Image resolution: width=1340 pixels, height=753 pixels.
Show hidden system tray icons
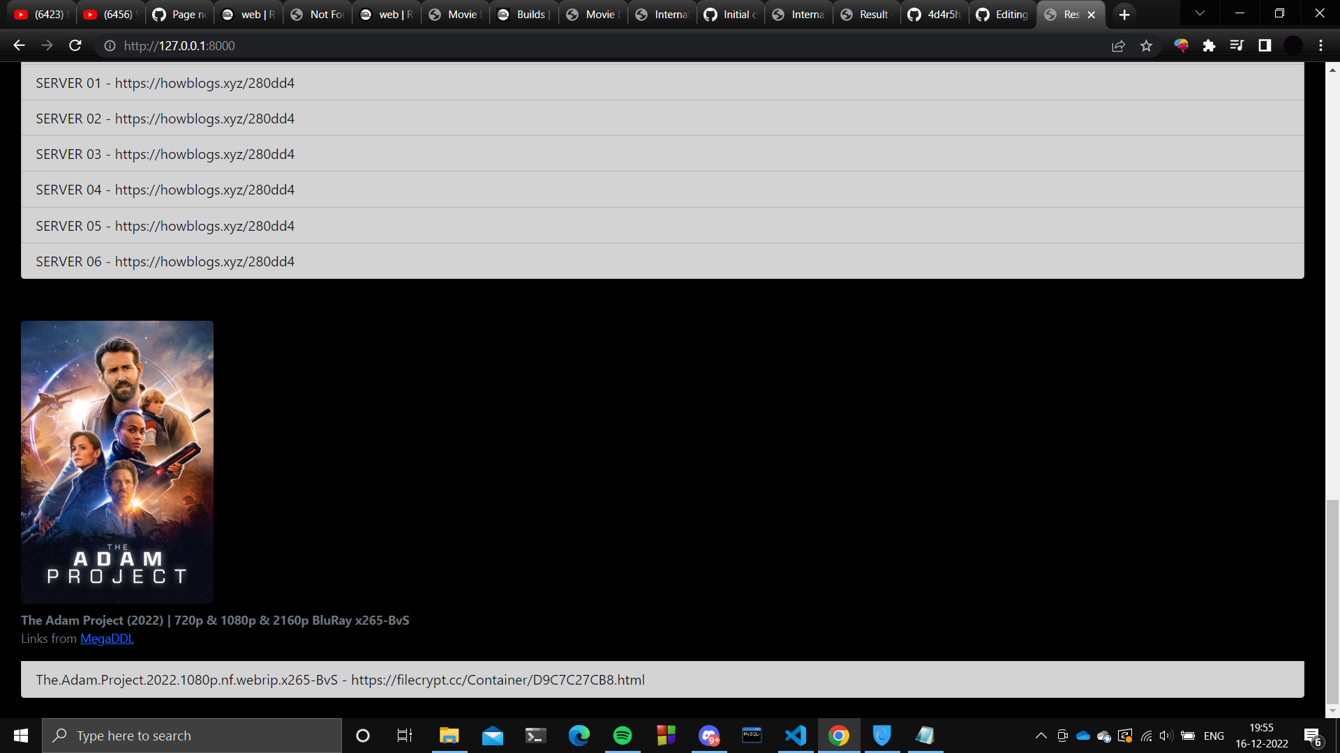[x=1041, y=736]
